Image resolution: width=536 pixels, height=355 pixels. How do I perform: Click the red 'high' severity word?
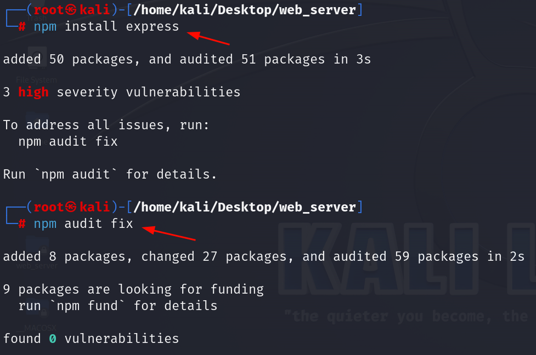point(33,92)
